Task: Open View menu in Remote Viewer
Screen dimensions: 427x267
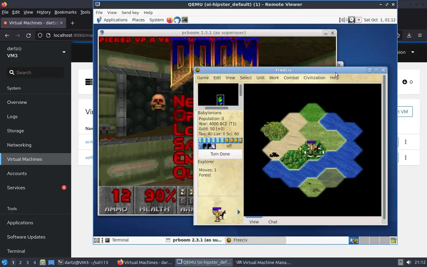Action: point(112,12)
